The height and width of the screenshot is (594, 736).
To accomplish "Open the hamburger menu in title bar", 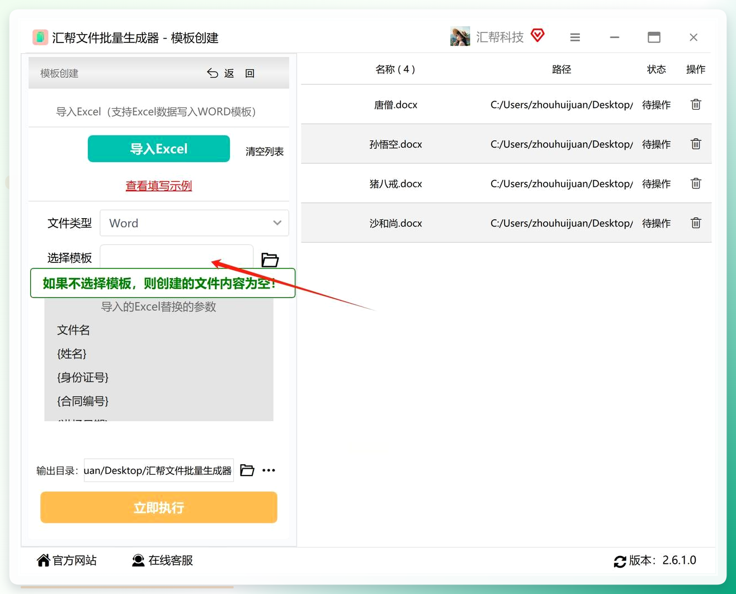I will click(x=575, y=37).
